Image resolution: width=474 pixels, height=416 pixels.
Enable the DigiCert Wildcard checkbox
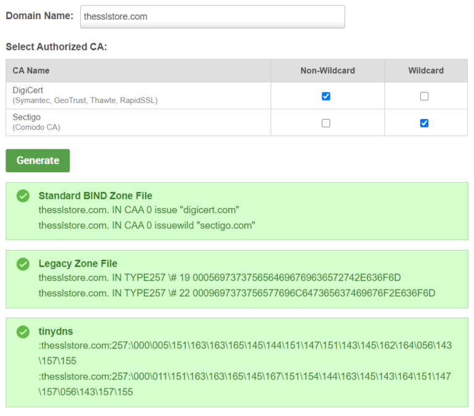click(424, 96)
